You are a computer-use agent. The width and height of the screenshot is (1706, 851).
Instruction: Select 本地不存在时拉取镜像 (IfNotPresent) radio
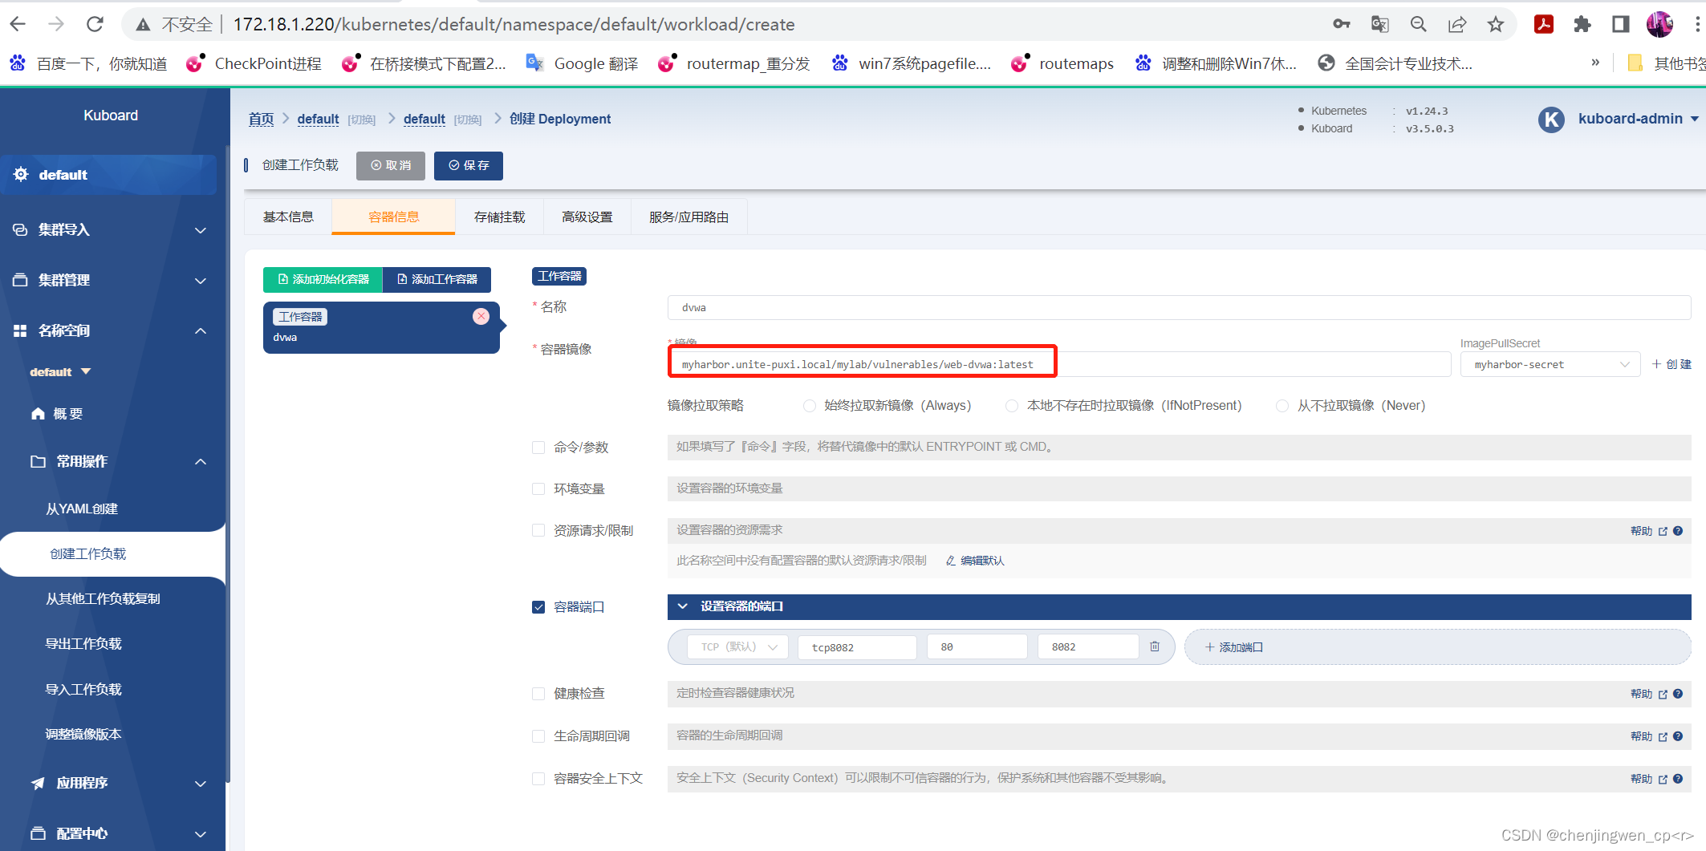pos(1012,406)
